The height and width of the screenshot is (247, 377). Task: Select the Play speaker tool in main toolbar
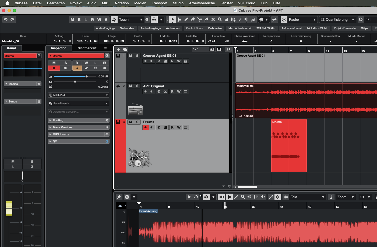coord(246,19)
